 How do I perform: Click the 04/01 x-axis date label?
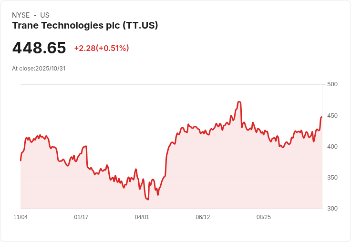[x=142, y=217]
